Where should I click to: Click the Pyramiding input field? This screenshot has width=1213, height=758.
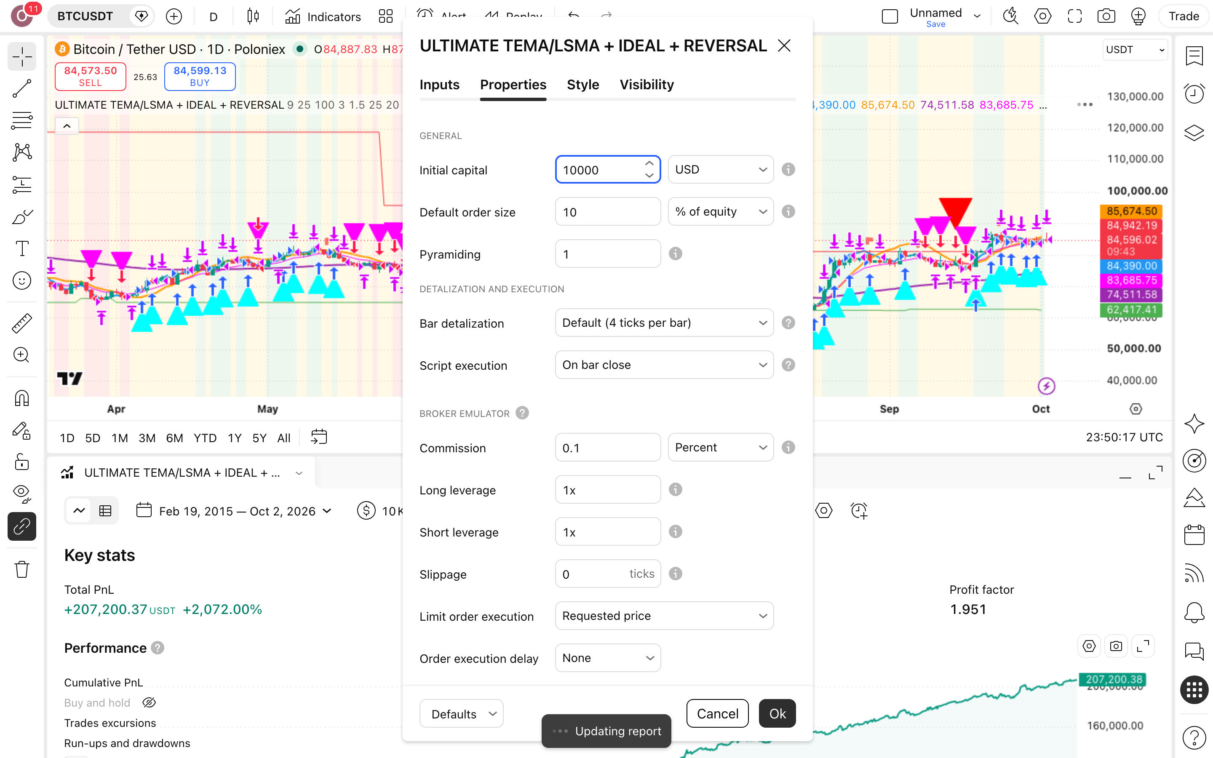(x=607, y=254)
